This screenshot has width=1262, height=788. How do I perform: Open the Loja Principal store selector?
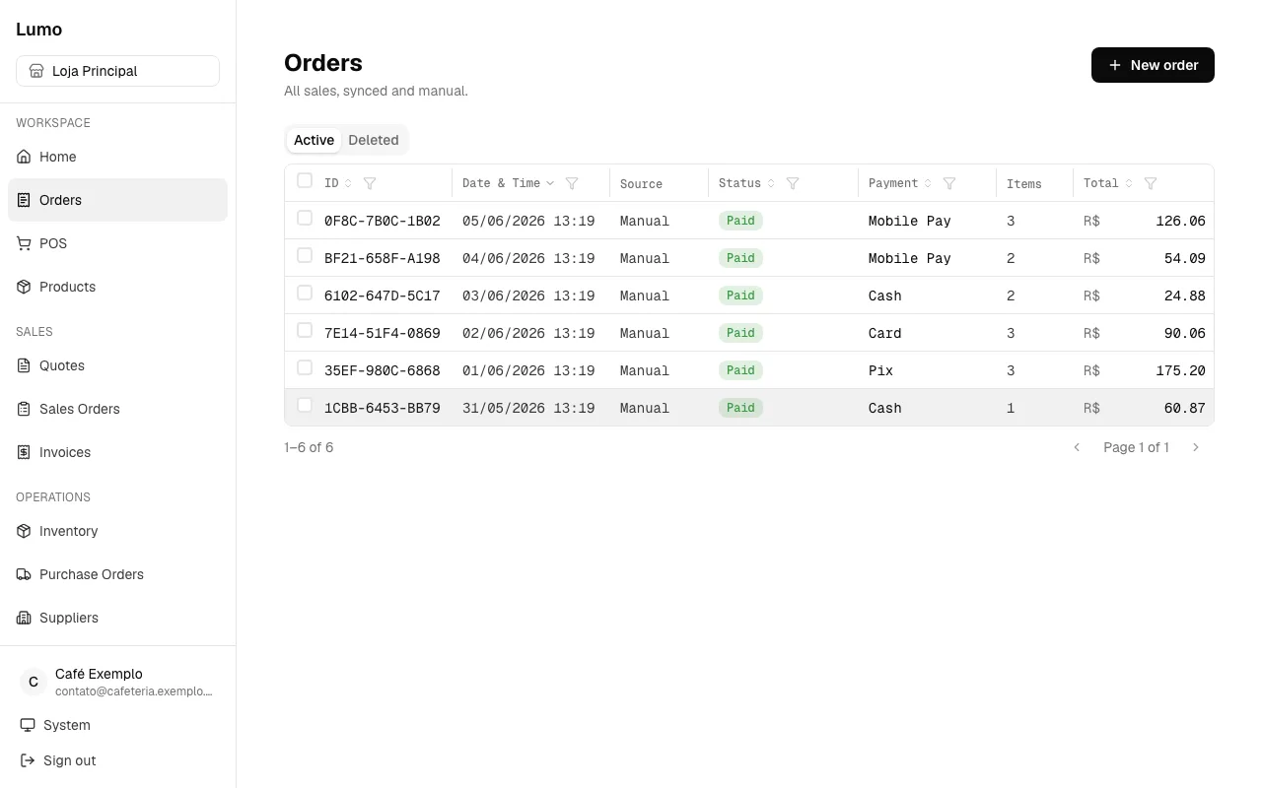117,71
